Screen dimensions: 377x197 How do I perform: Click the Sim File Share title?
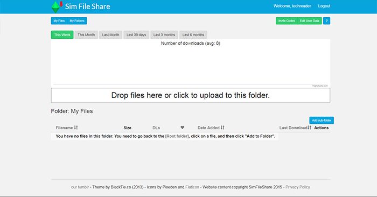87,6
